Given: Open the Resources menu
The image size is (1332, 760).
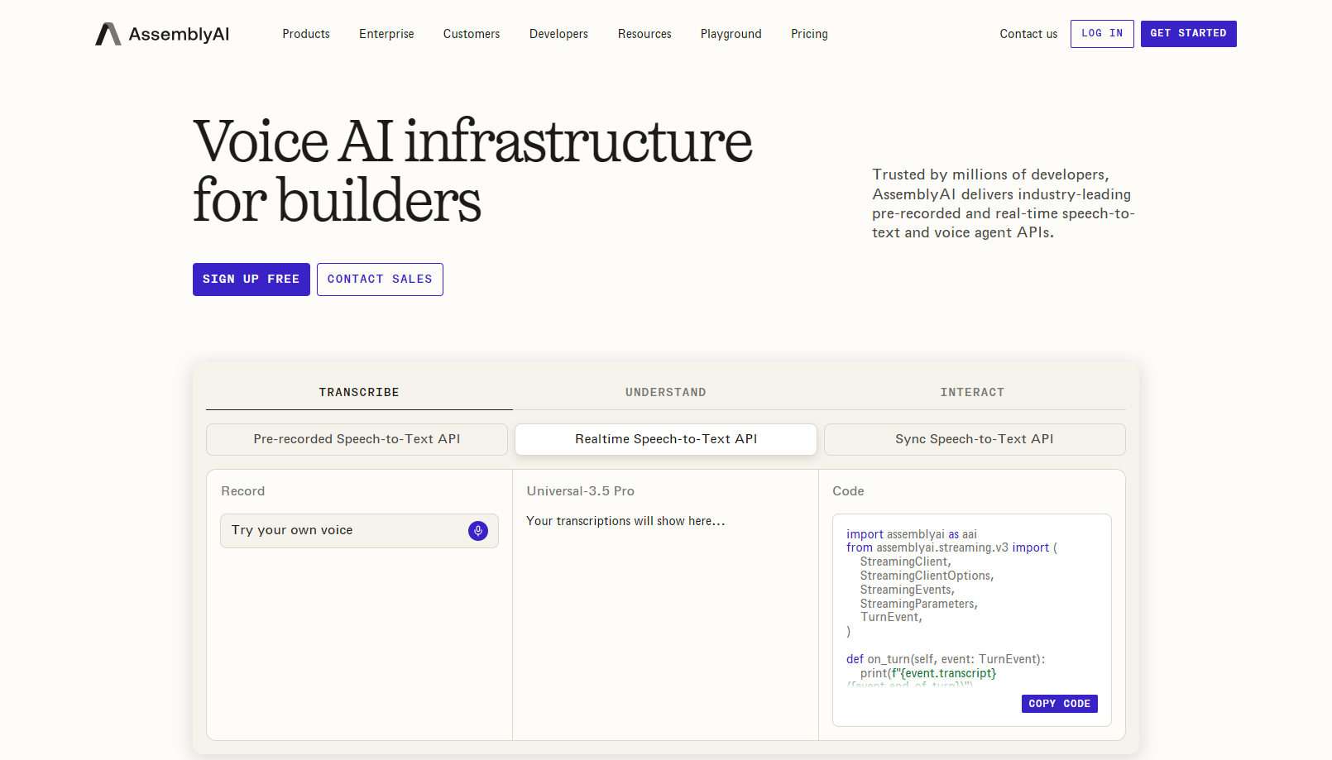Looking at the screenshot, I should (x=644, y=34).
